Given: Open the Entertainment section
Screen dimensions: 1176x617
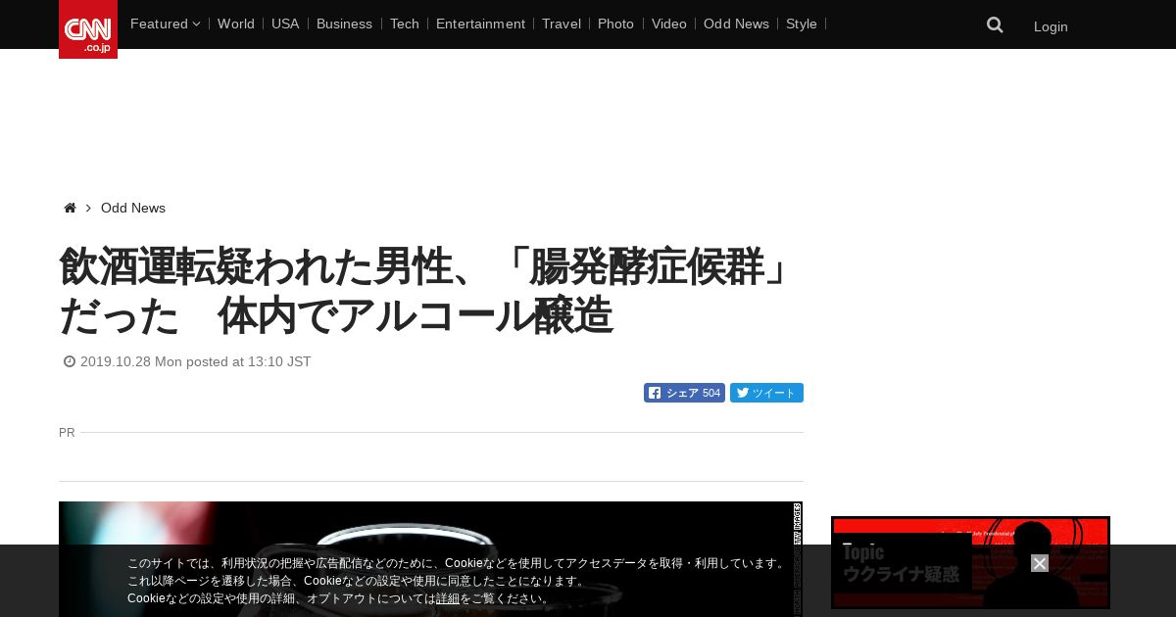Looking at the screenshot, I should pos(480,24).
